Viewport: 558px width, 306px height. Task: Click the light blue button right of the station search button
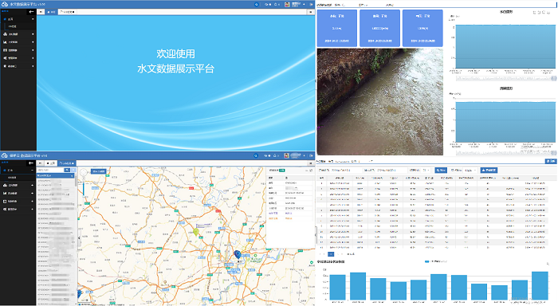(x=73, y=170)
